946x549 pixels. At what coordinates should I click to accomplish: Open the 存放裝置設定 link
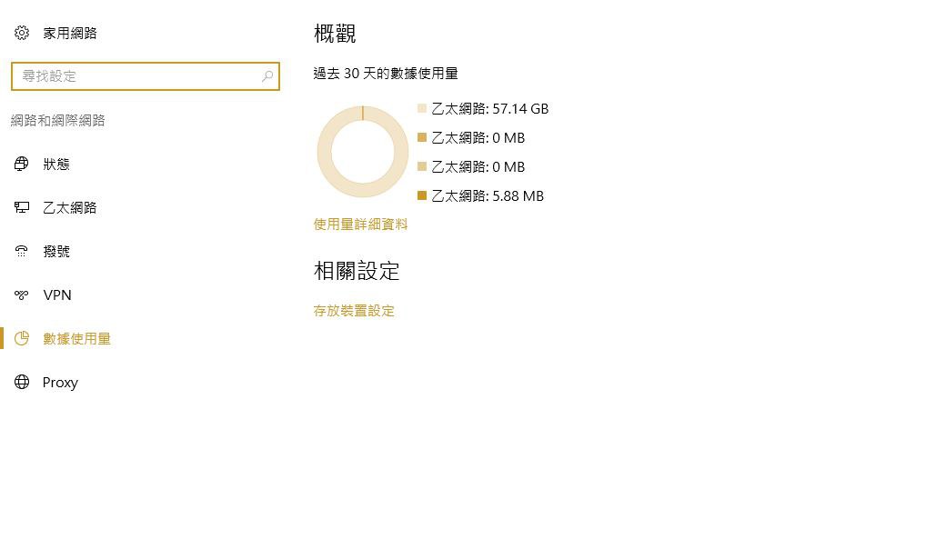tap(354, 311)
